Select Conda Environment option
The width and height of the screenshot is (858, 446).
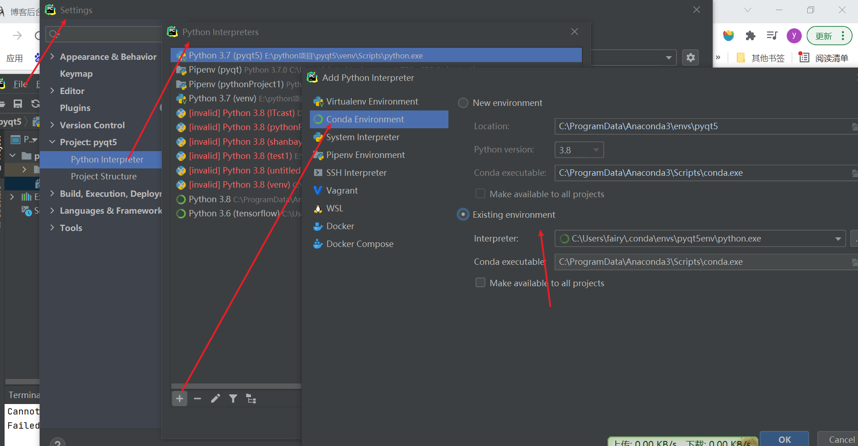coord(379,119)
